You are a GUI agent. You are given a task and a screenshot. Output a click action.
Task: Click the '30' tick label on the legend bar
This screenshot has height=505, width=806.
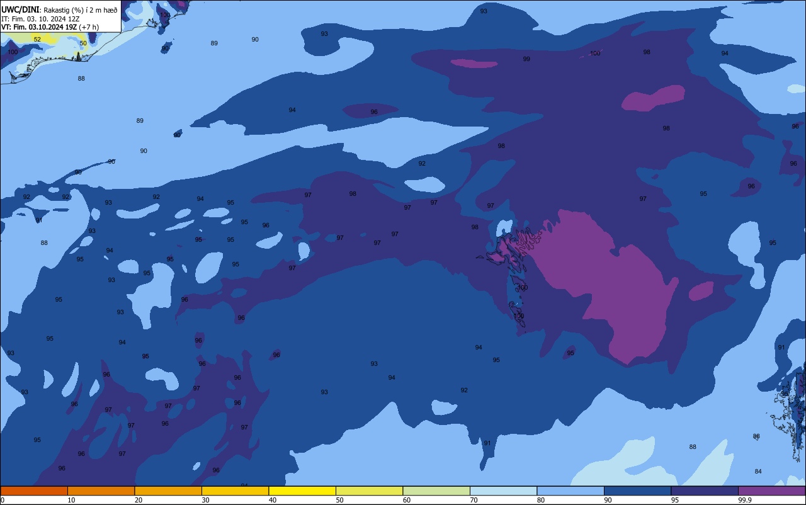[205, 500]
